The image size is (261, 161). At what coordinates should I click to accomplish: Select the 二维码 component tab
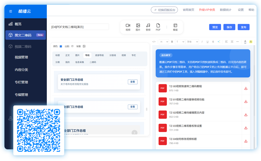[x=93, y=62]
